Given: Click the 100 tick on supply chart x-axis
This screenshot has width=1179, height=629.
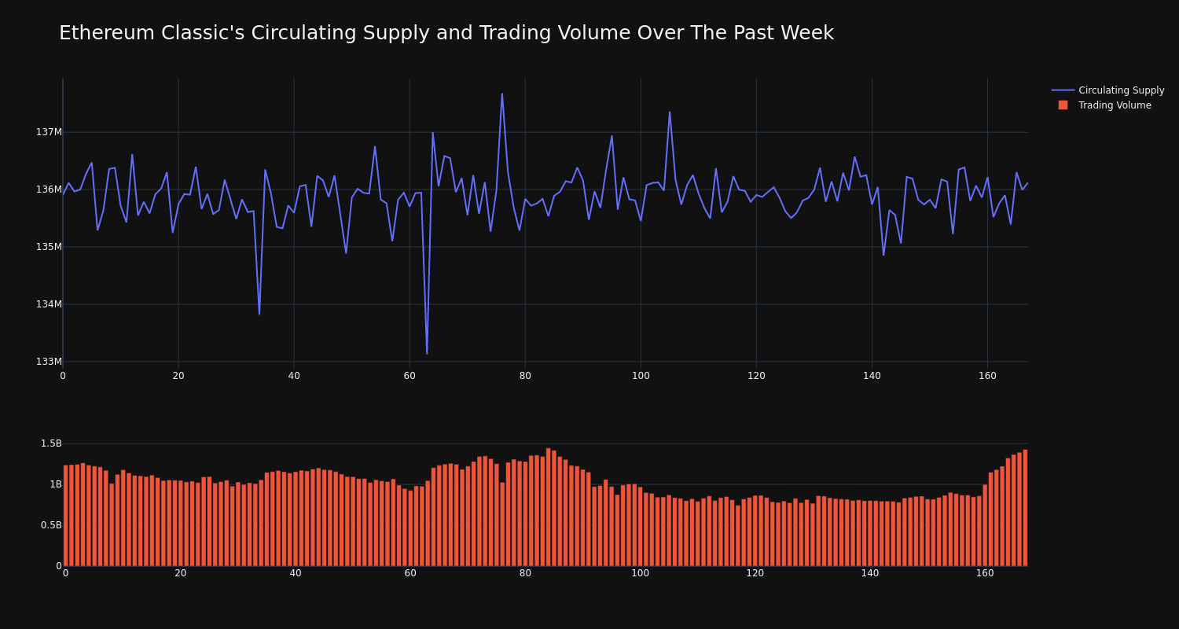Looking at the screenshot, I should pos(641,376).
